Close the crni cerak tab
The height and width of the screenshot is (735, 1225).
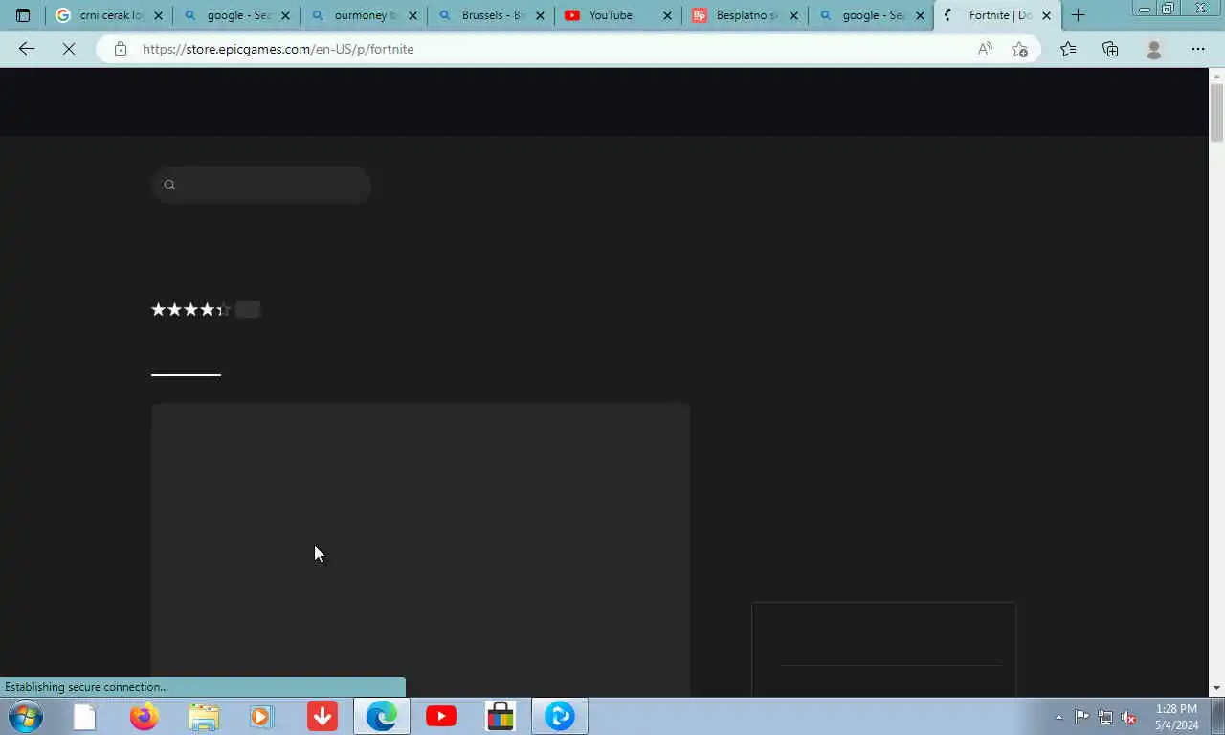click(x=159, y=15)
